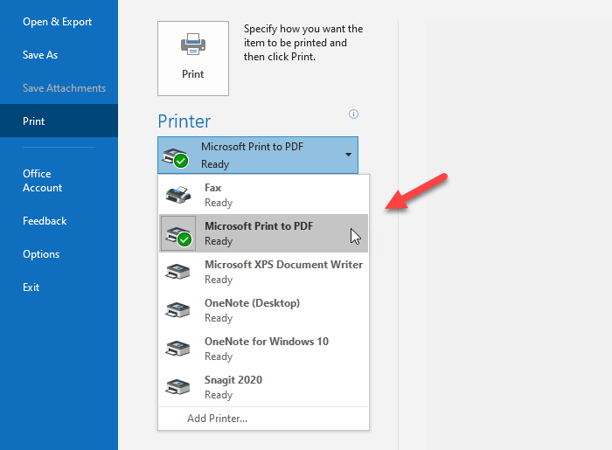Select OneNote for Windows 10 printer icon
The image size is (612, 450).
click(x=177, y=349)
